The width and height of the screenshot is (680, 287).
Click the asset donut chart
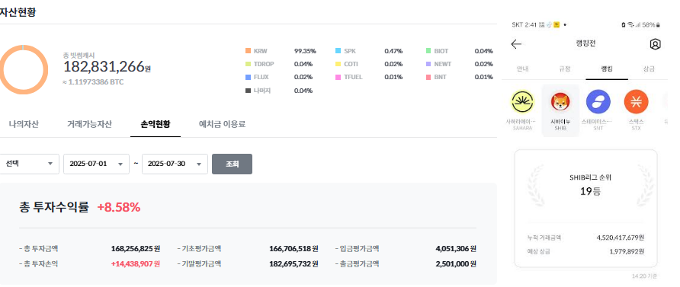click(x=23, y=69)
